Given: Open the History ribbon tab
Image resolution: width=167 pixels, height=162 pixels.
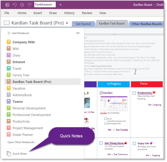Looking at the screenshot, I should (x=69, y=13).
